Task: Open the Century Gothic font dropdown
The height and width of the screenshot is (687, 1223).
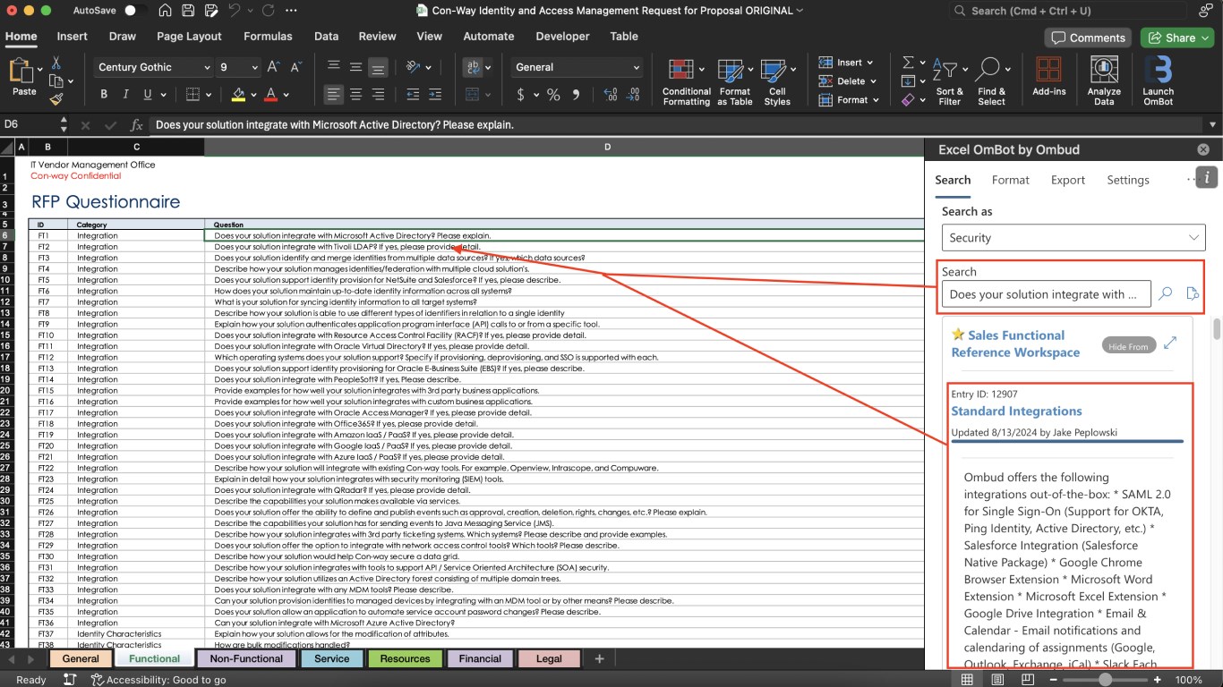Action: (x=208, y=67)
